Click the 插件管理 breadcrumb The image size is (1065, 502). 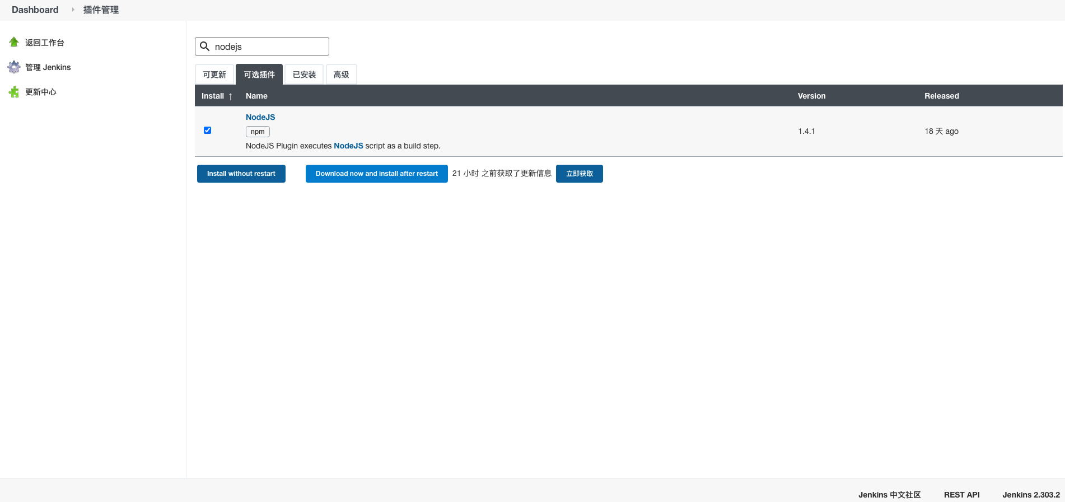tap(101, 10)
